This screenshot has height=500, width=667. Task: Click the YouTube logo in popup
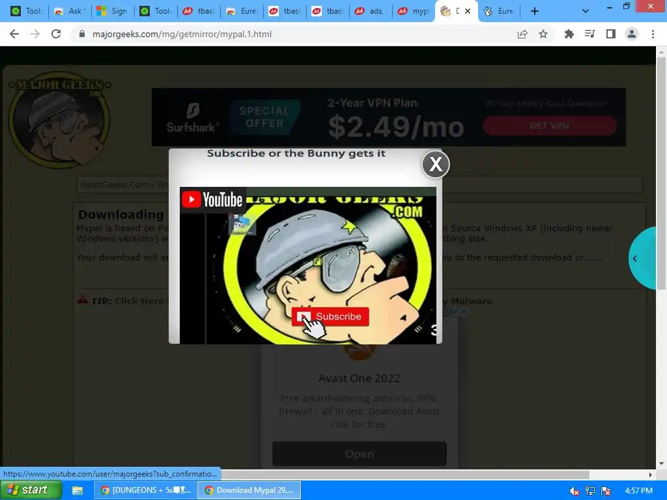[212, 199]
